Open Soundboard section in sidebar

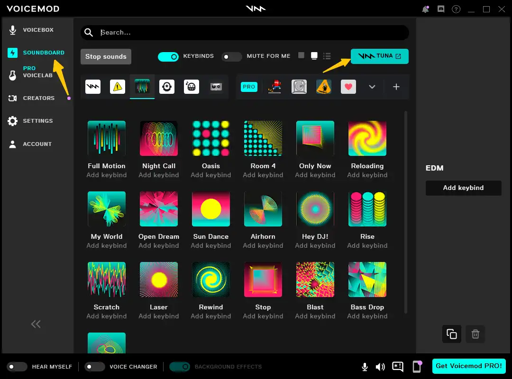click(x=37, y=53)
